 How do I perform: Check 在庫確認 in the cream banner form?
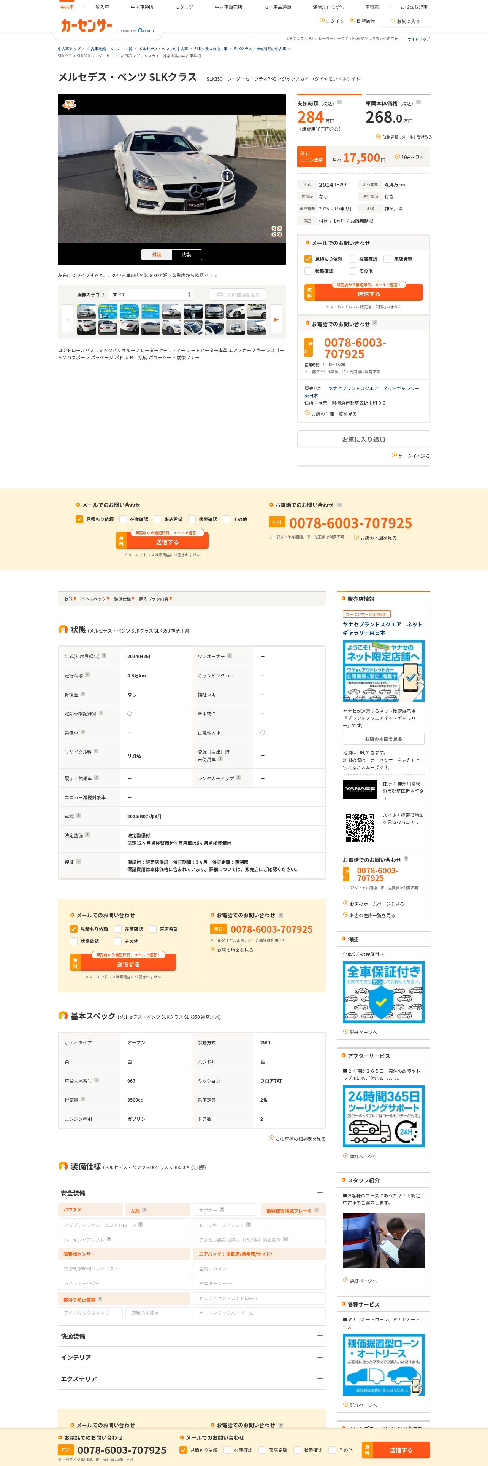click(123, 519)
